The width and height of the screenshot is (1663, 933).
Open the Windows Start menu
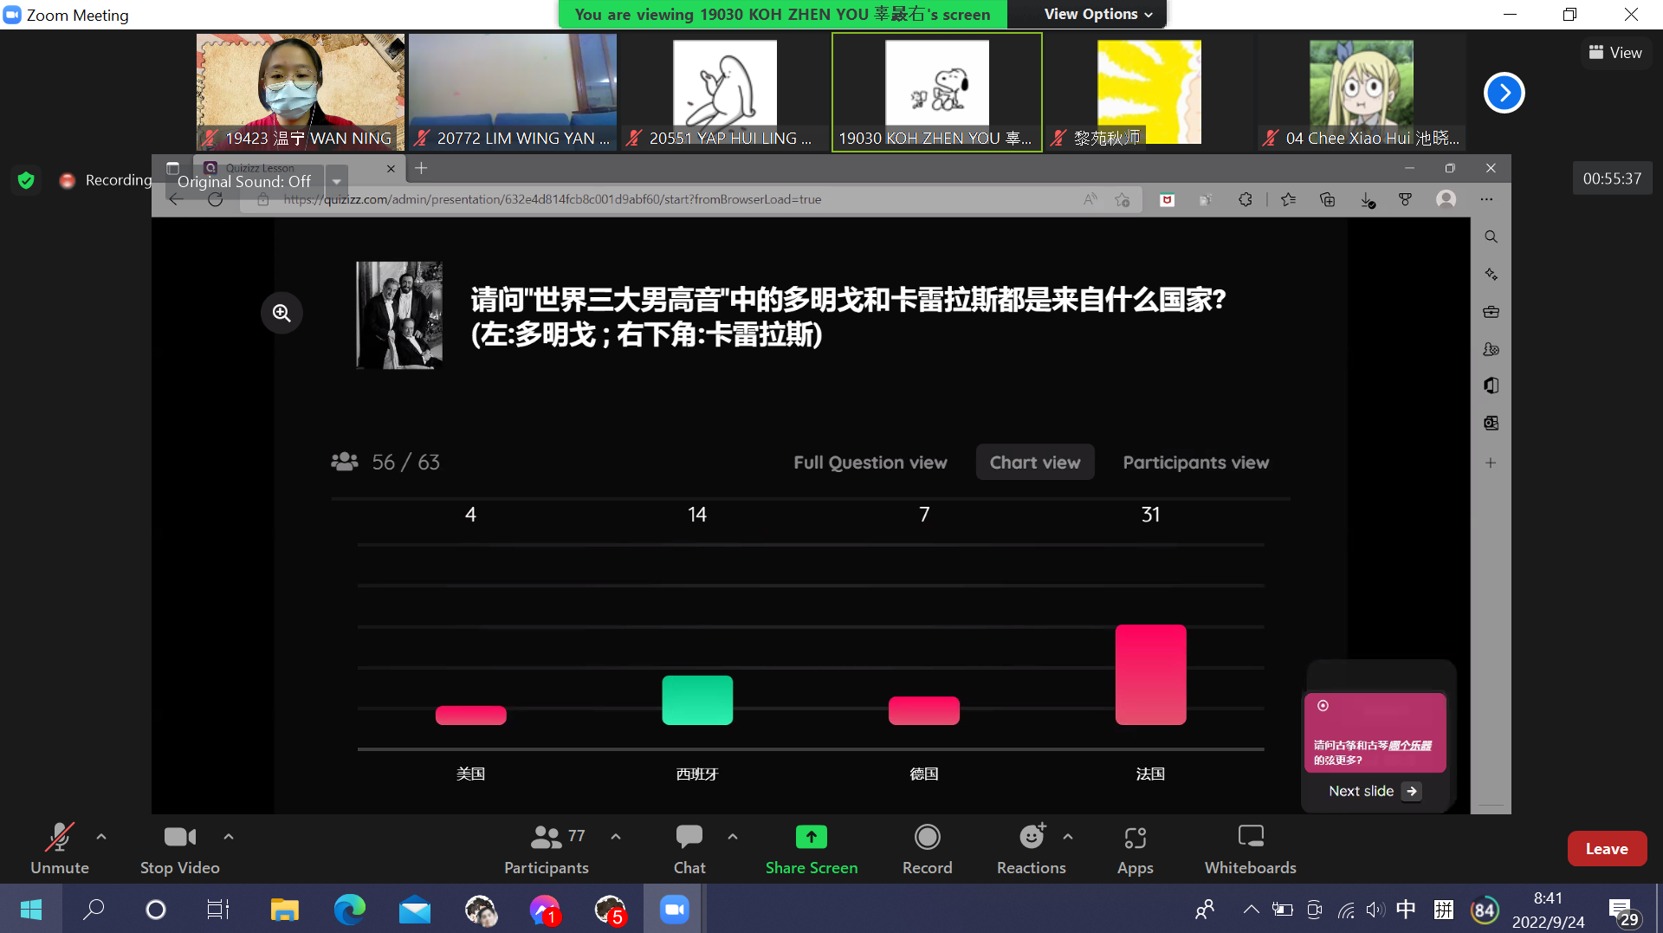(x=30, y=910)
